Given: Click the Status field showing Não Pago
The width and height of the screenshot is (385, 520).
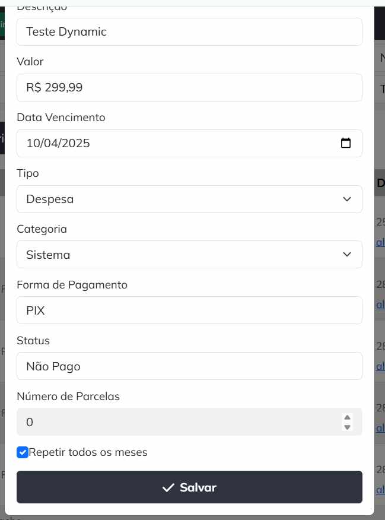Looking at the screenshot, I should 189,366.
